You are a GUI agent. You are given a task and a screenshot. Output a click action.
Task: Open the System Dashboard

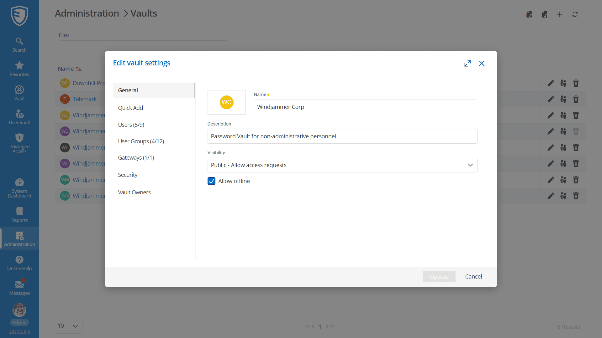click(19, 188)
